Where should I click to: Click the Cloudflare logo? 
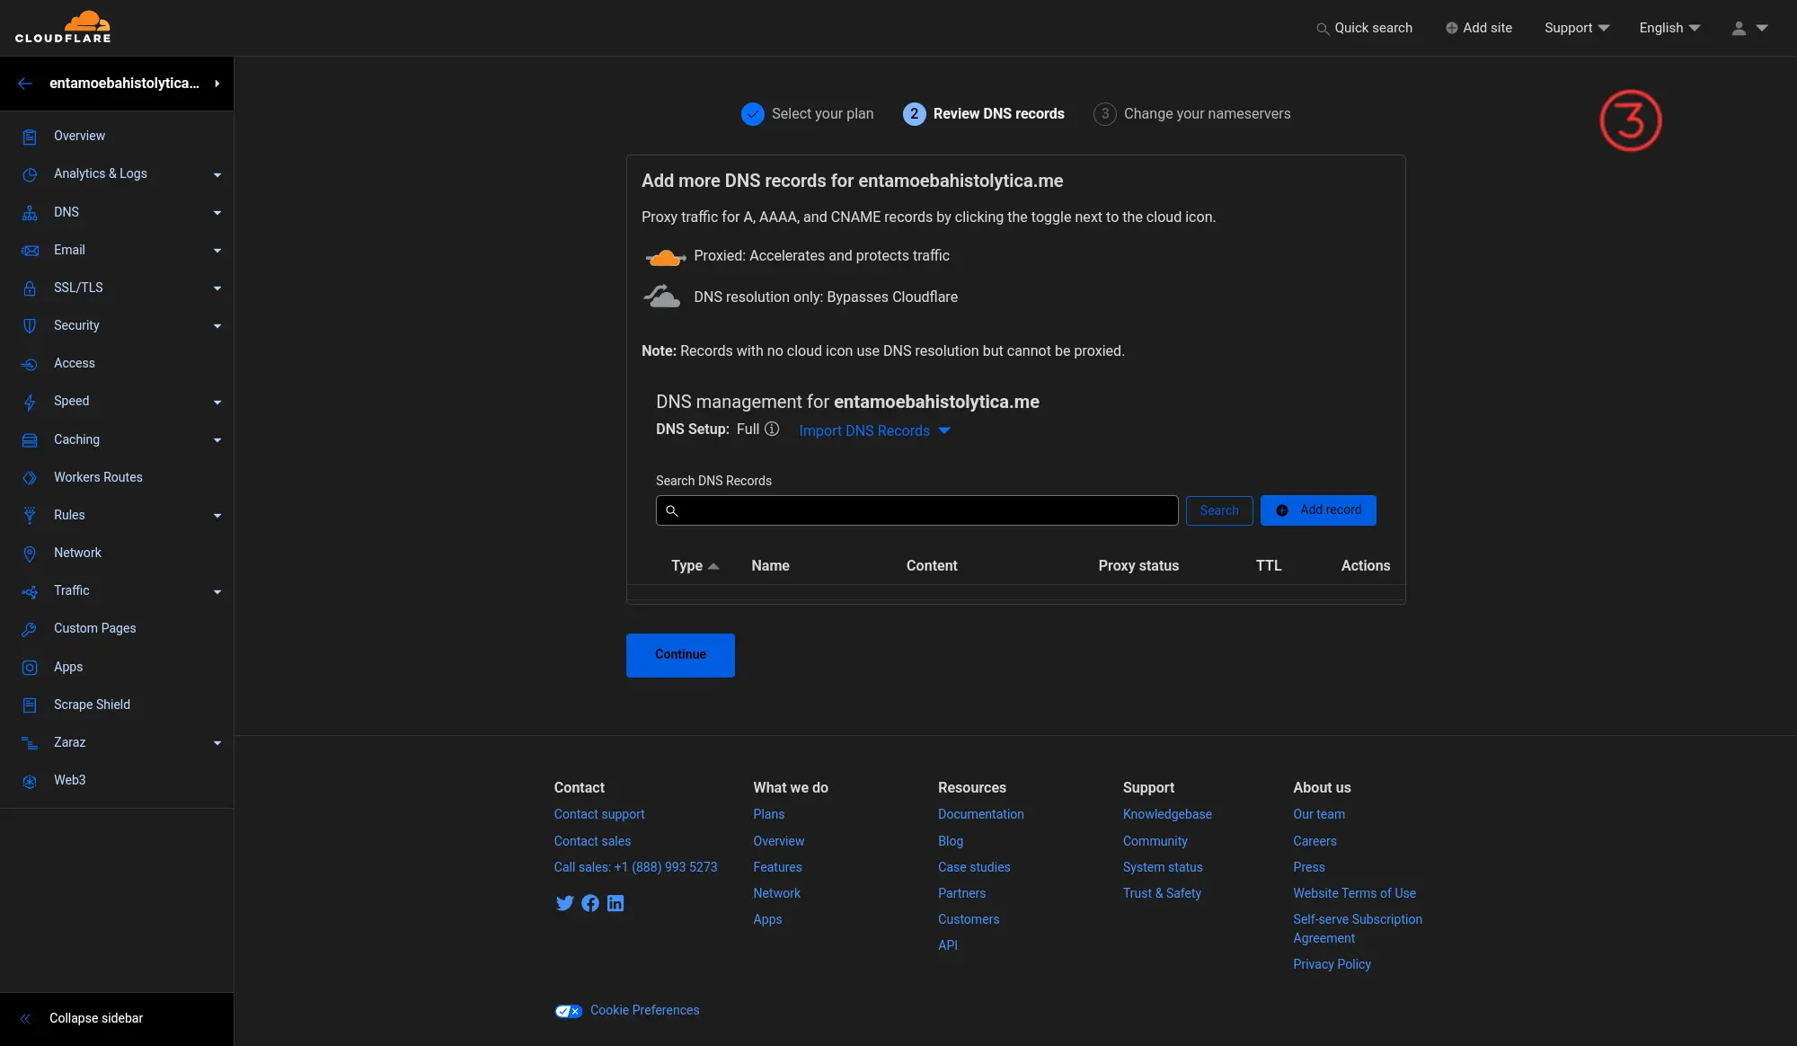point(63,27)
